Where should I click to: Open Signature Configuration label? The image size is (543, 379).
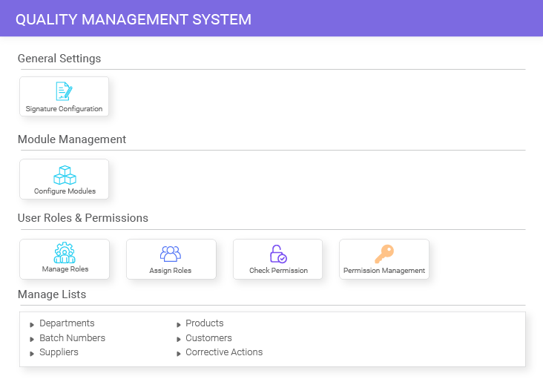[64, 109]
